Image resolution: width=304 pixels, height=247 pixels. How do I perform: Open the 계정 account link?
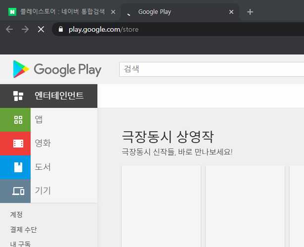[16, 215]
